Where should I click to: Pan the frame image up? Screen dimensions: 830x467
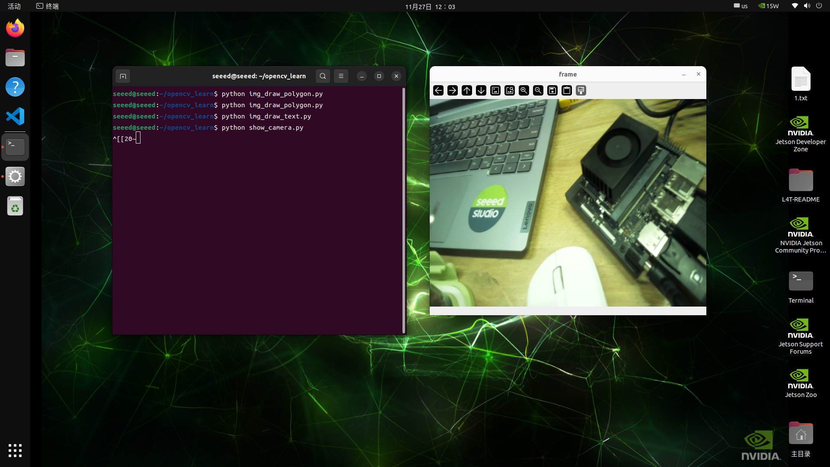click(x=467, y=90)
